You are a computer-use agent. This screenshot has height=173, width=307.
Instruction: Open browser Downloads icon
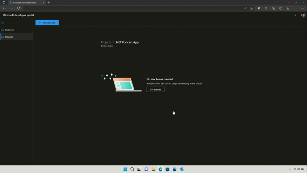(x=288, y=8)
